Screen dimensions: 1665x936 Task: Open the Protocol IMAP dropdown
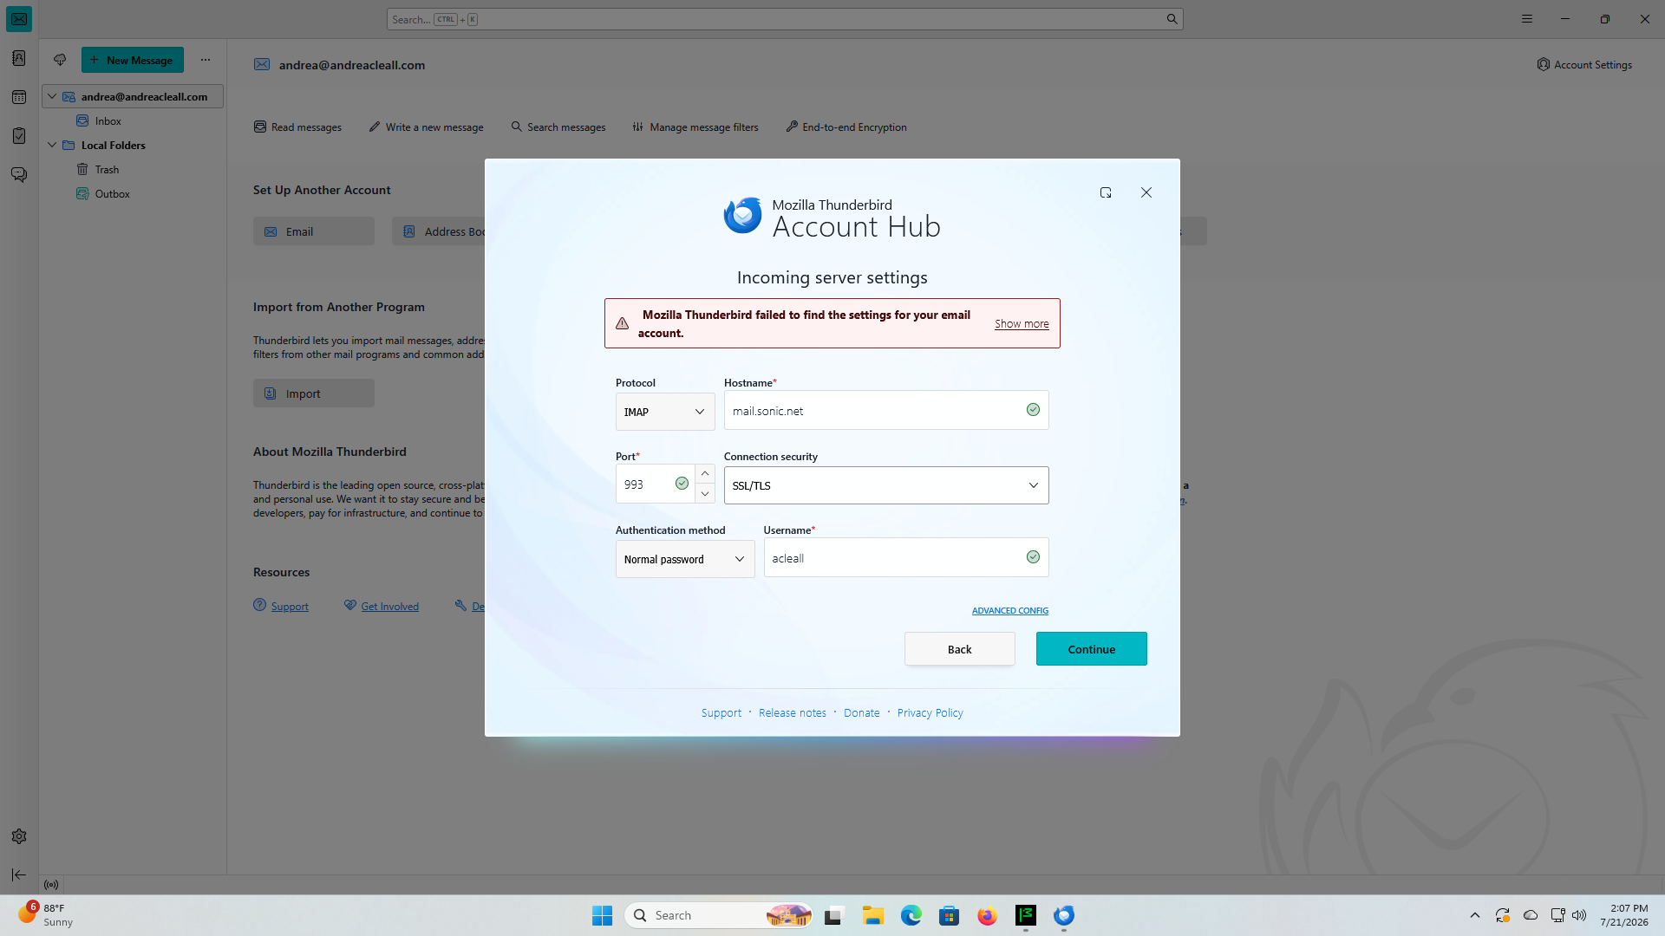[665, 412]
